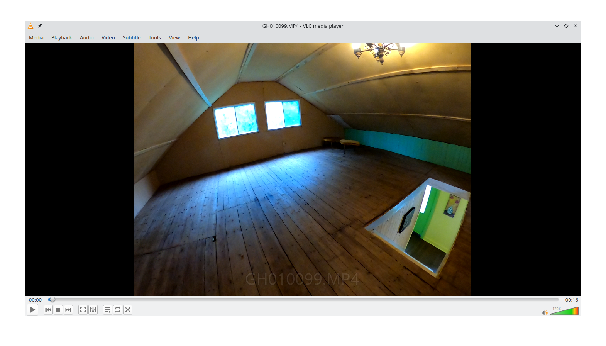Viewport: 606px width, 346px height.
Task: Open the Media menu
Action: click(x=36, y=37)
